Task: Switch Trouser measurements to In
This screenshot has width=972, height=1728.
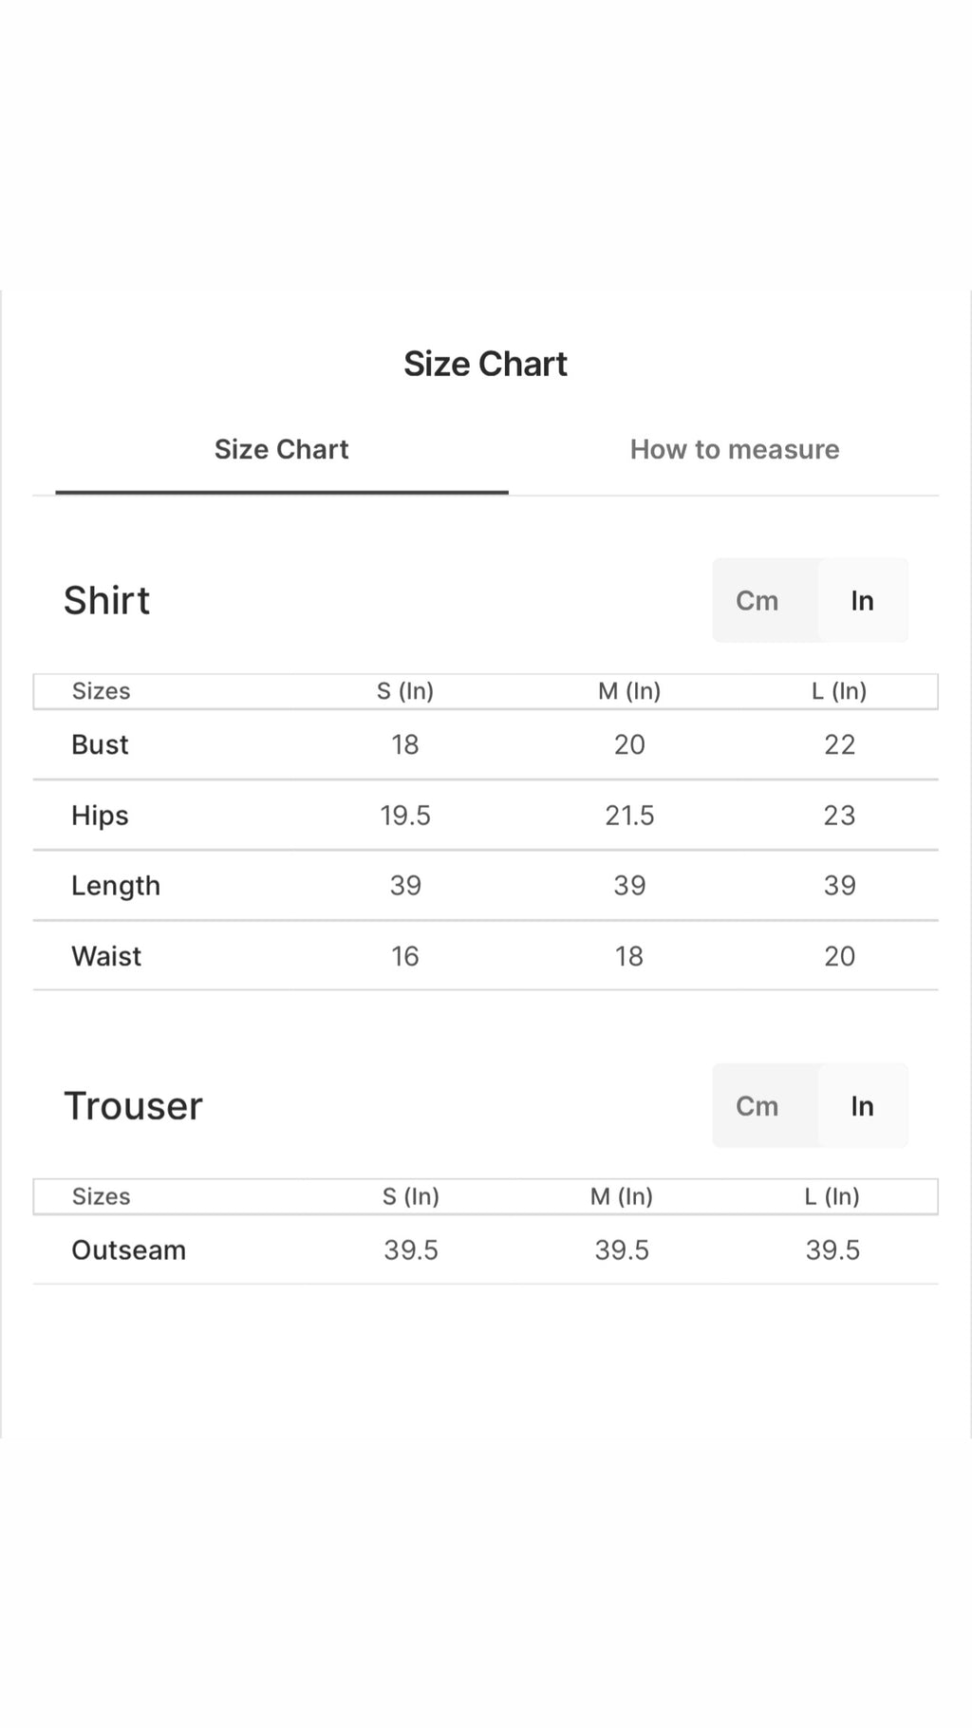Action: coord(862,1105)
